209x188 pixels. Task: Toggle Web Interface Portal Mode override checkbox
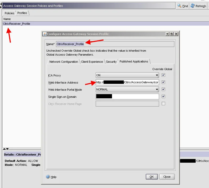163,89
